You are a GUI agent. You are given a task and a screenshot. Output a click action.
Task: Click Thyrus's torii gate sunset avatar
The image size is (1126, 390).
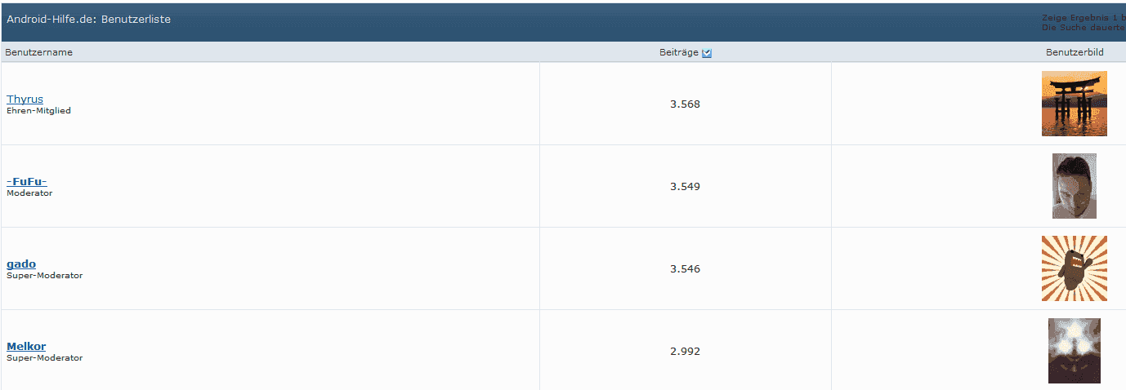1074,104
